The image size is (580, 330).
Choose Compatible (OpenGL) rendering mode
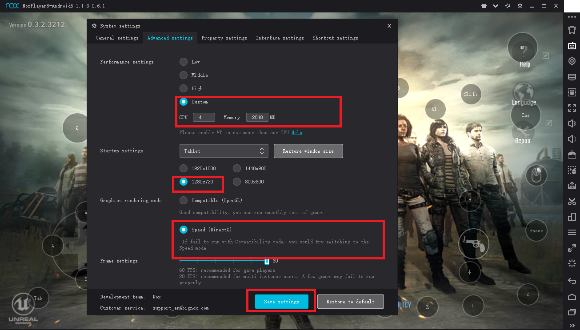point(184,200)
